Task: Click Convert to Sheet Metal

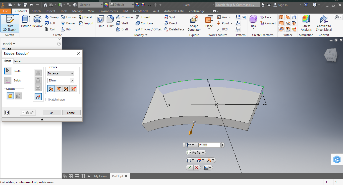Action: [324, 23]
